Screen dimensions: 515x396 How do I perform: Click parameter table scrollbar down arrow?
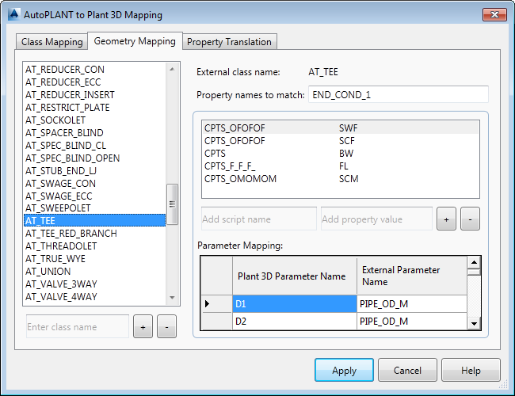pyautogui.click(x=474, y=324)
